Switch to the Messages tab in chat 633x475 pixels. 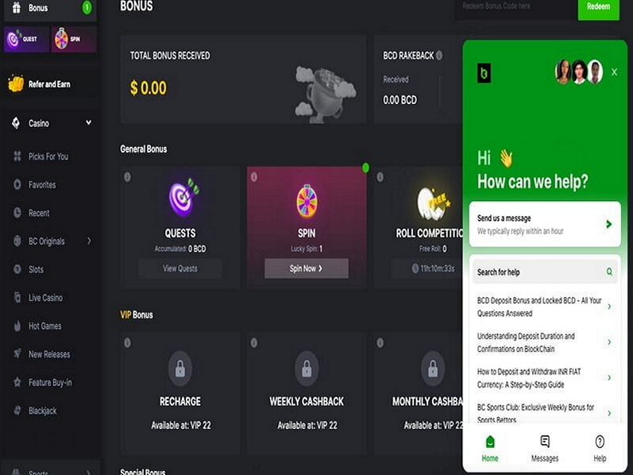point(545,448)
